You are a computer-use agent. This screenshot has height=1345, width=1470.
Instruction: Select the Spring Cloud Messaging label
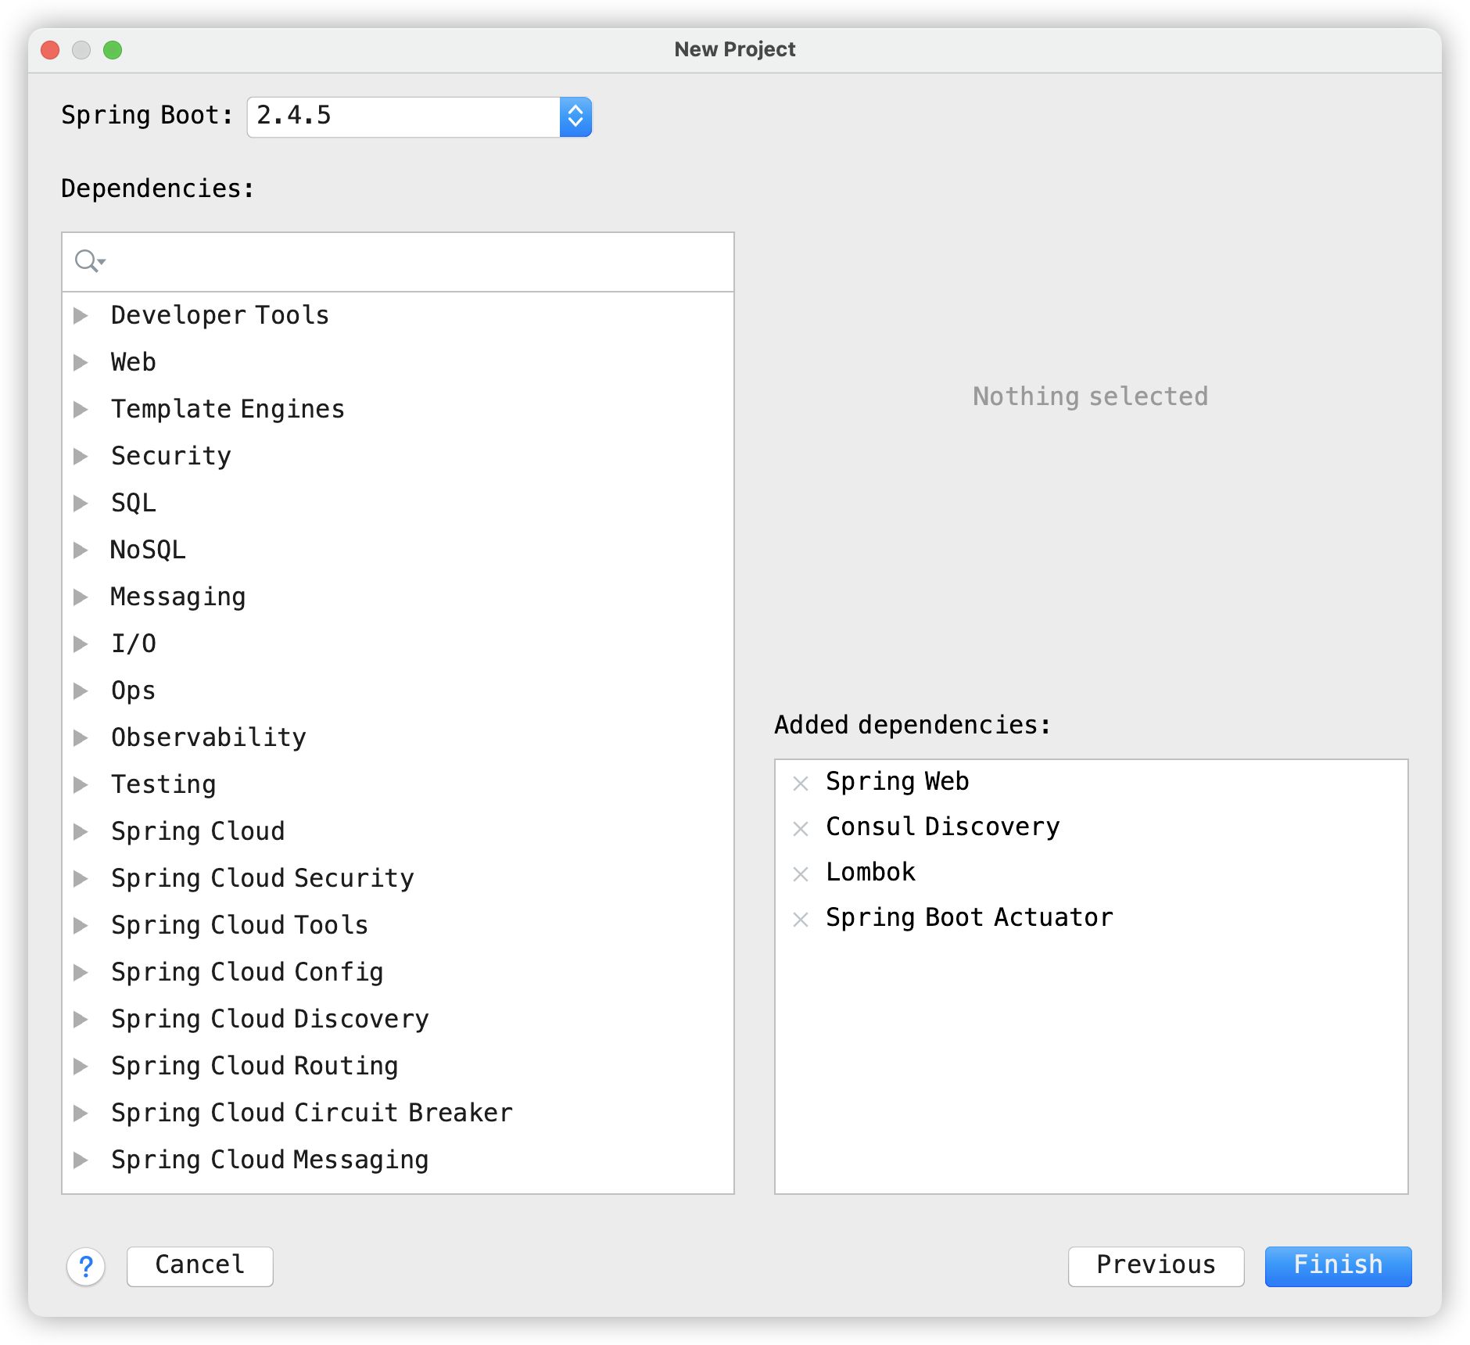click(x=270, y=1160)
